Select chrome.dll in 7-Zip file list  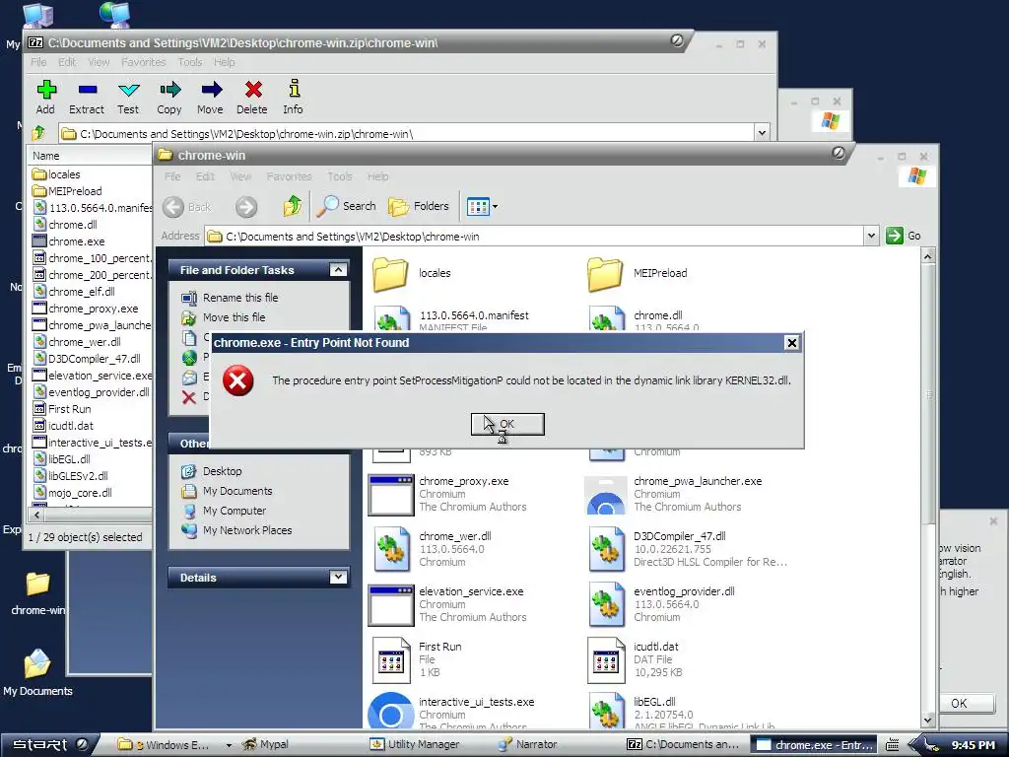point(65,225)
